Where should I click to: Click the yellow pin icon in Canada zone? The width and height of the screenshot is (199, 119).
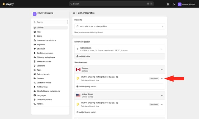tap(78, 78)
